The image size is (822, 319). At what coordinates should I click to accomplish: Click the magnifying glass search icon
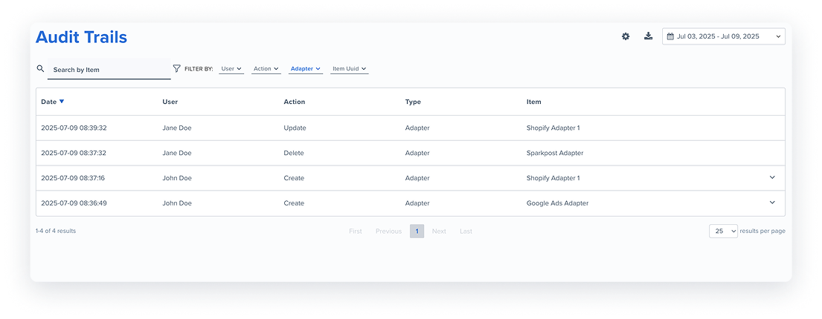(x=40, y=68)
